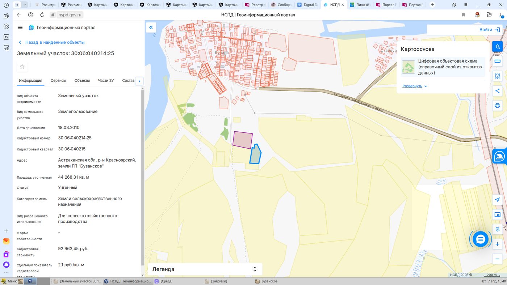Open the hamburger menu beside Геоинформационный портал
This screenshot has height=285, width=507.
coord(20,27)
